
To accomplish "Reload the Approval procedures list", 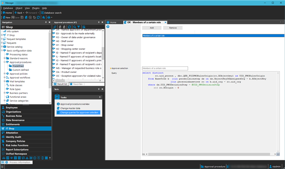I will coord(69,27).
